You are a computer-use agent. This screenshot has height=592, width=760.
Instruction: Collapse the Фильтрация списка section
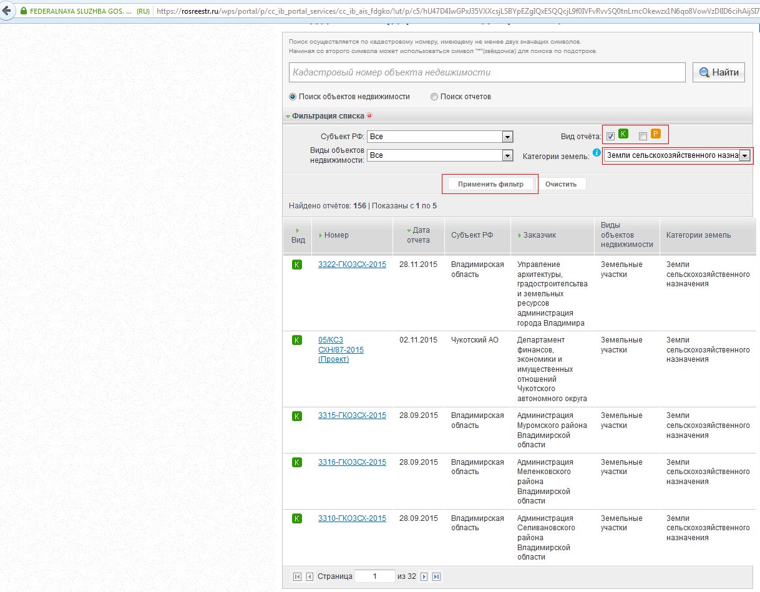[x=324, y=116]
